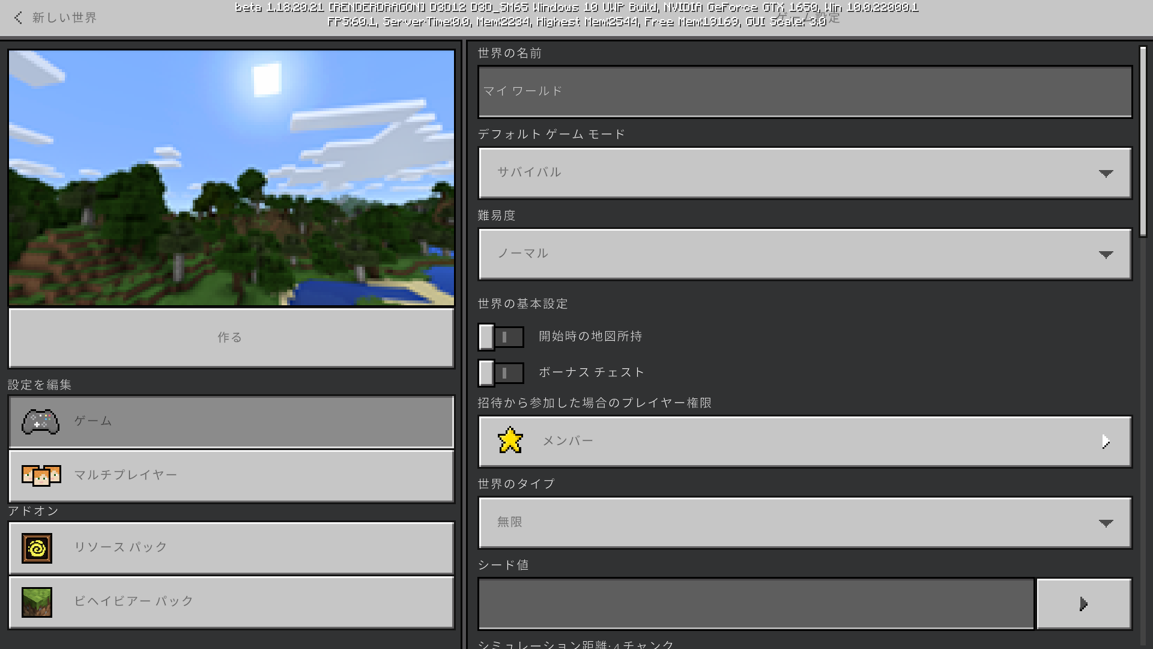The image size is (1153, 649).
Task: Click the seed picker arrow button
Action: tap(1083, 604)
